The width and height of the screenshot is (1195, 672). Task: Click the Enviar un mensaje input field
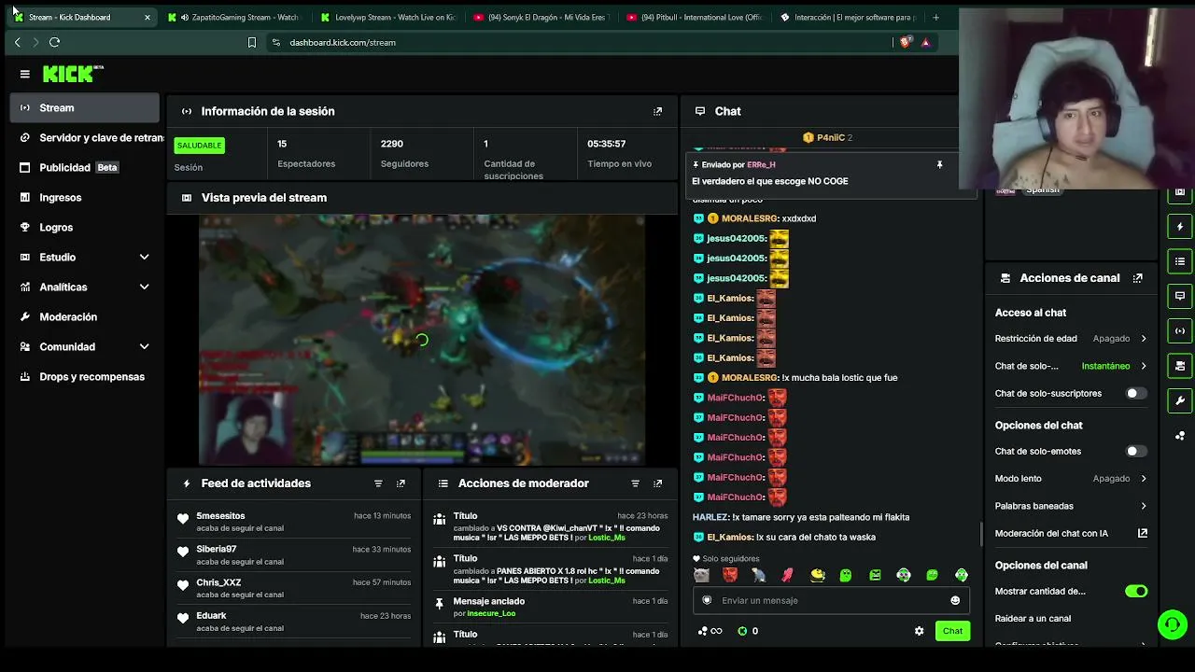tap(831, 601)
